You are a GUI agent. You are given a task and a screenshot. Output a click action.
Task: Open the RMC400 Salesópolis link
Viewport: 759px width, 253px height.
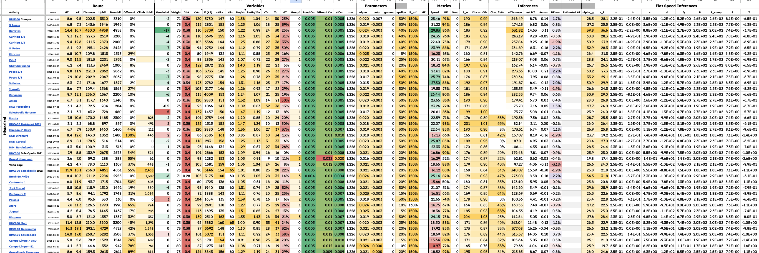click(x=22, y=235)
